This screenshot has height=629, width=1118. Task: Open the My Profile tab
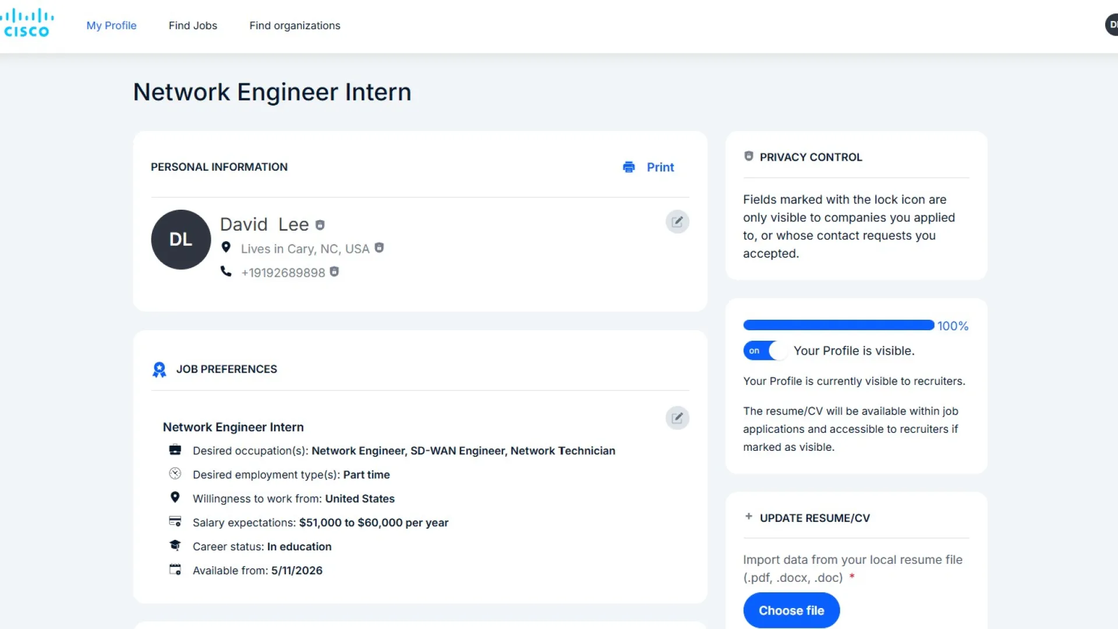click(111, 26)
